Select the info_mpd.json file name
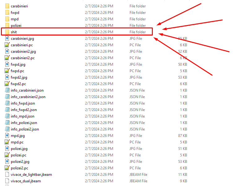This screenshot has width=240, height=186. point(23,116)
